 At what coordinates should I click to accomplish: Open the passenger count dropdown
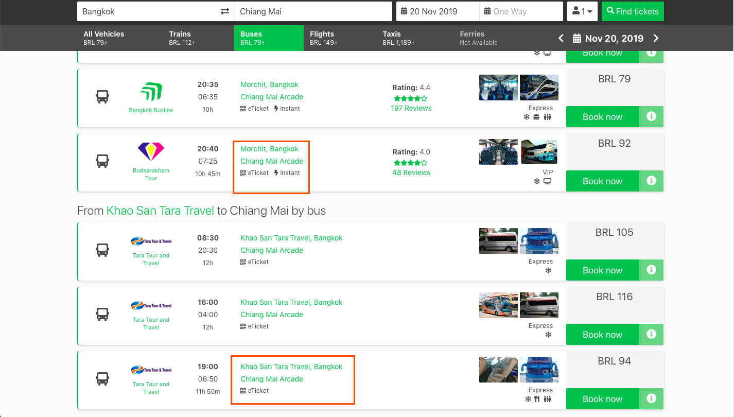(582, 11)
